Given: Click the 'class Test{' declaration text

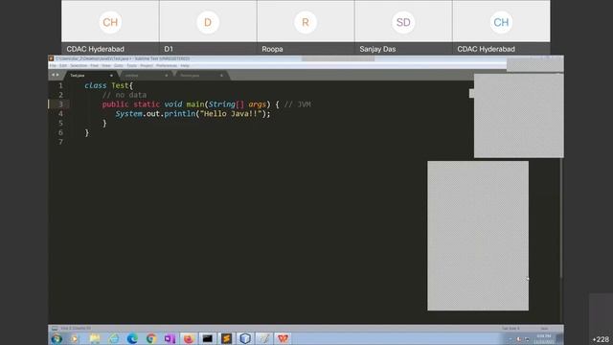Looking at the screenshot, I should tap(109, 85).
